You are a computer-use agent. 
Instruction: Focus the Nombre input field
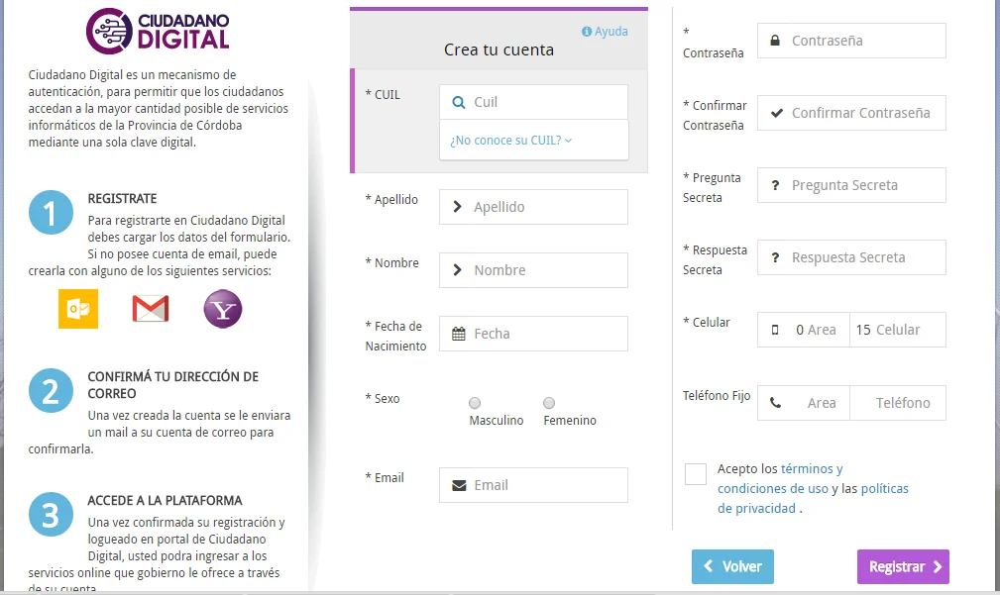[x=533, y=270]
